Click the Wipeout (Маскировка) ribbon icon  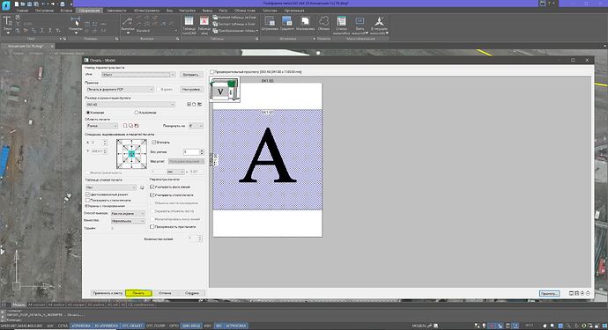[x=305, y=24]
